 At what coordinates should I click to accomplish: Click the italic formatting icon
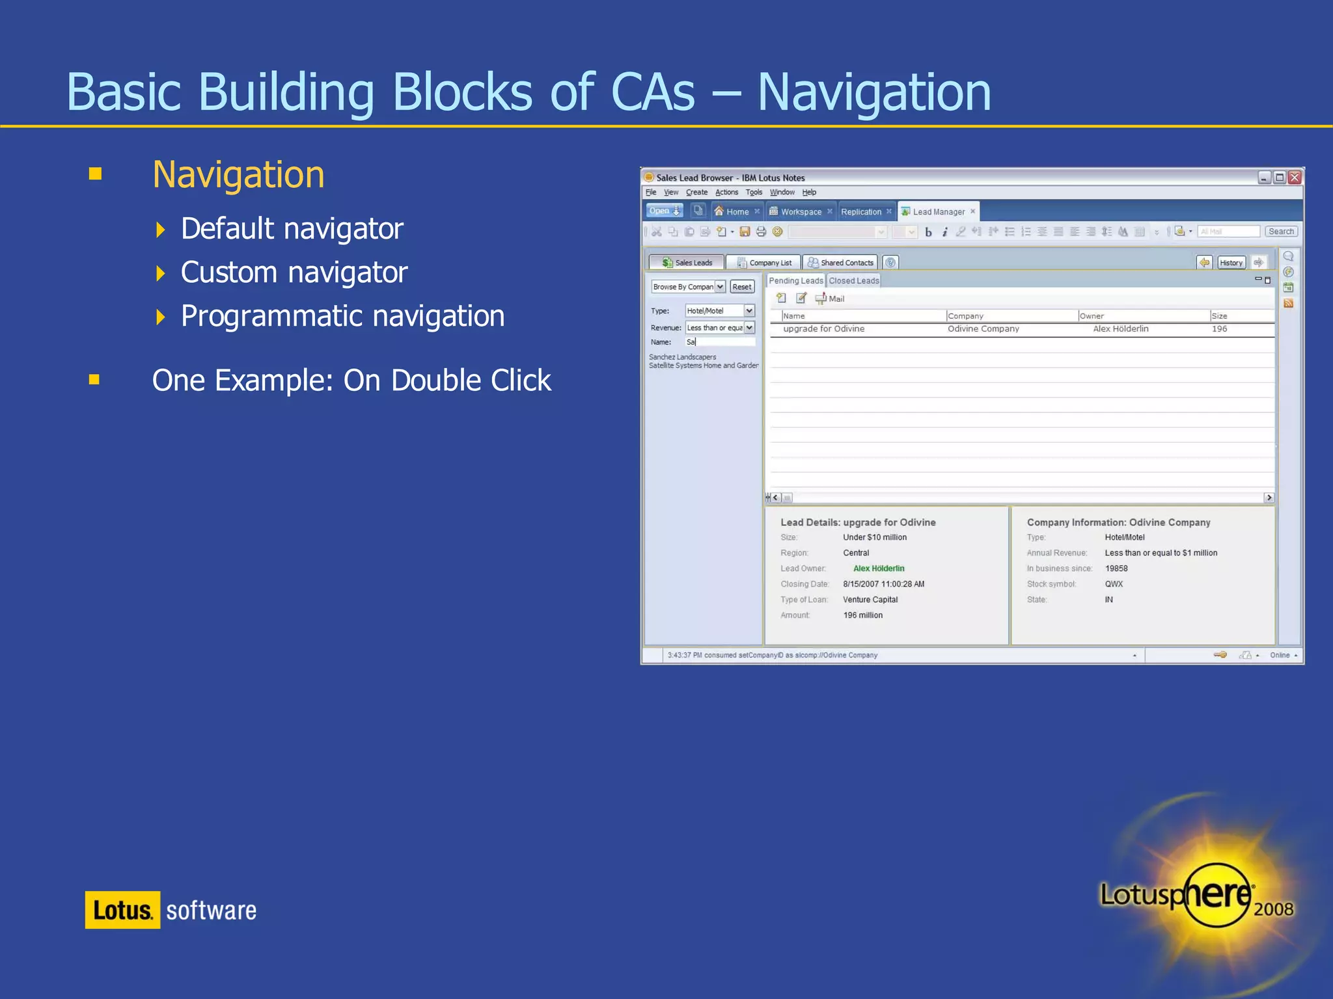[944, 232]
